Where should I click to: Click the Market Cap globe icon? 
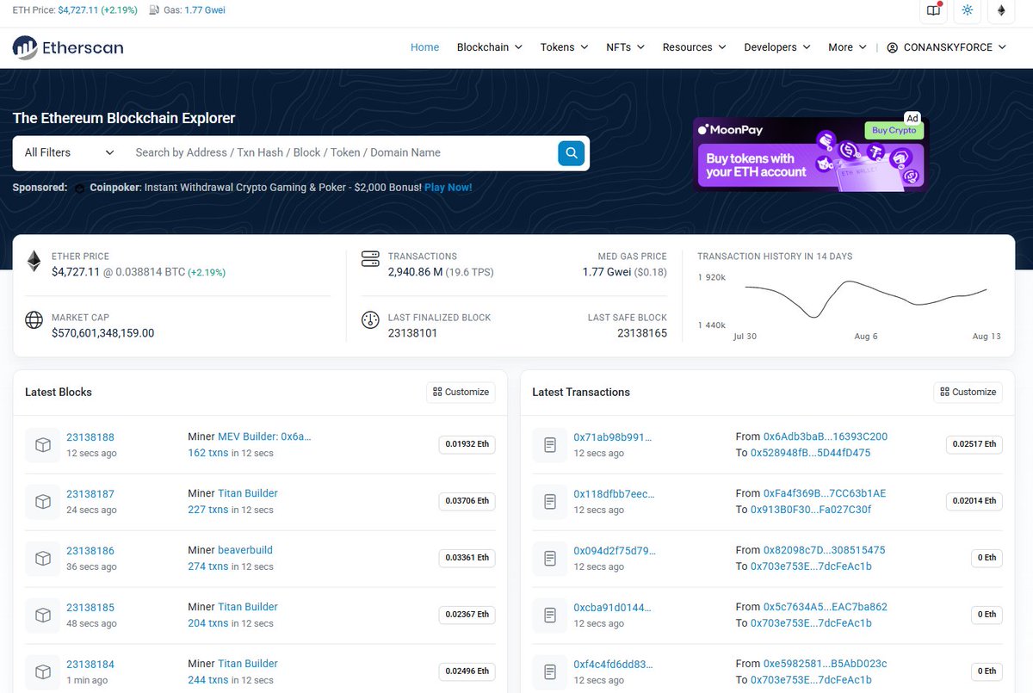(x=34, y=321)
